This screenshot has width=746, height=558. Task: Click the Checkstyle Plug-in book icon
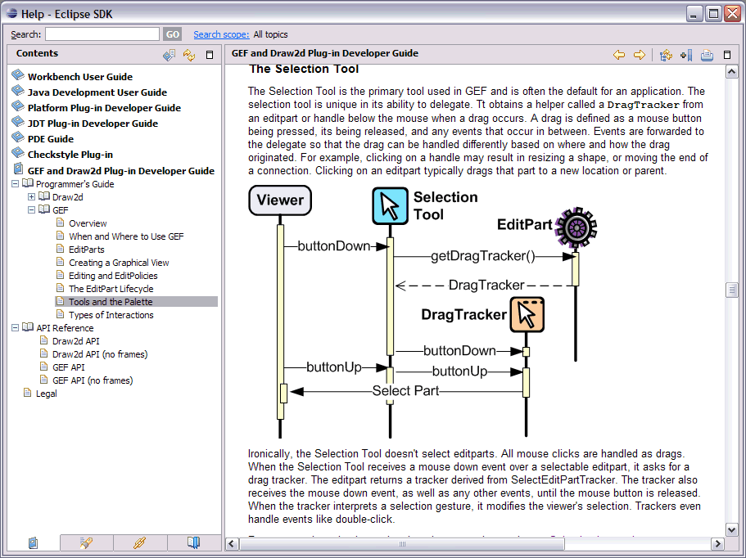18,153
